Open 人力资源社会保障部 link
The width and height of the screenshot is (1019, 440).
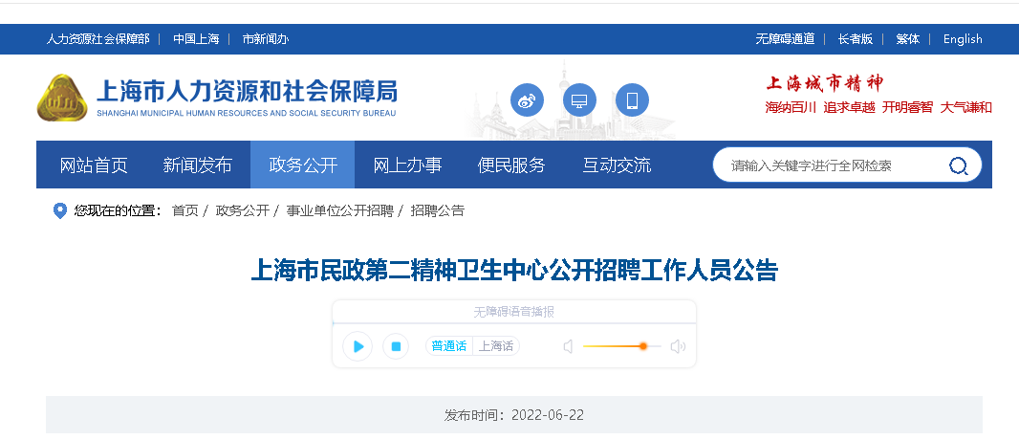(x=98, y=39)
